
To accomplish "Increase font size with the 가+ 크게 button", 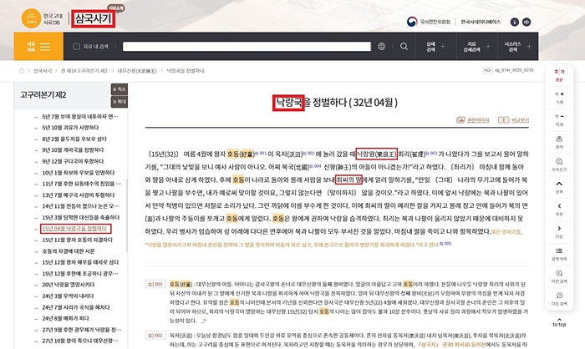I will (559, 98).
